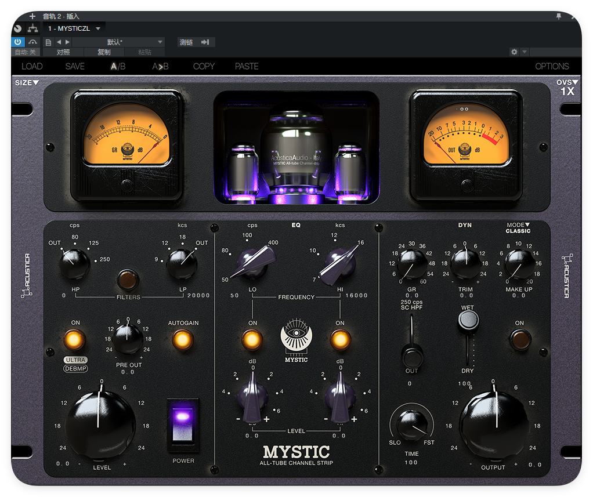
Task: Expand the arrow next to the gear
Action: 525,52
